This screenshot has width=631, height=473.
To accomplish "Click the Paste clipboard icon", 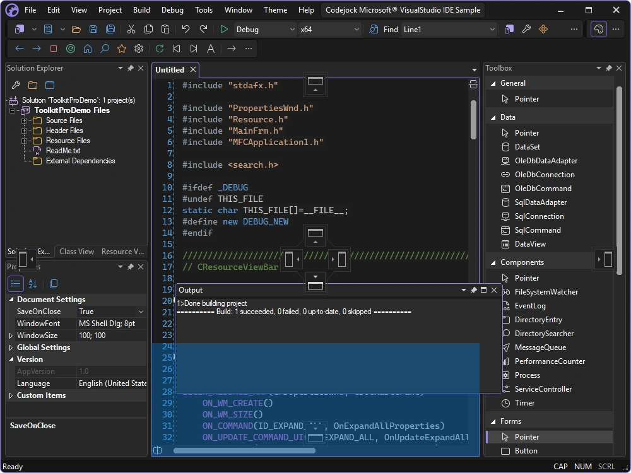I will (165, 29).
